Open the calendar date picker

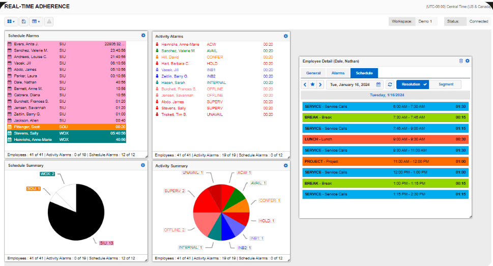378,84
